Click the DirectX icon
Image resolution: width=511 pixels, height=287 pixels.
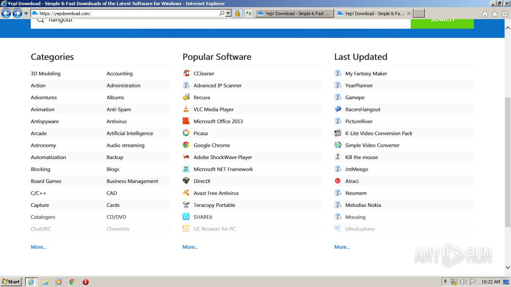click(x=186, y=181)
